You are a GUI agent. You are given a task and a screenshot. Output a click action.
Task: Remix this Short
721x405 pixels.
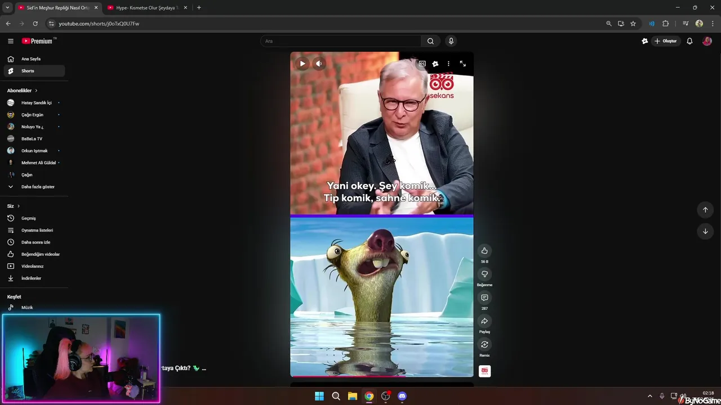coord(484,345)
